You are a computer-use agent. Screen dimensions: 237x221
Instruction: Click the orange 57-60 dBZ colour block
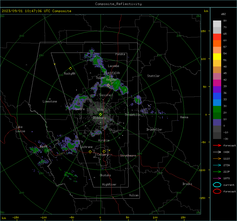[217, 43]
